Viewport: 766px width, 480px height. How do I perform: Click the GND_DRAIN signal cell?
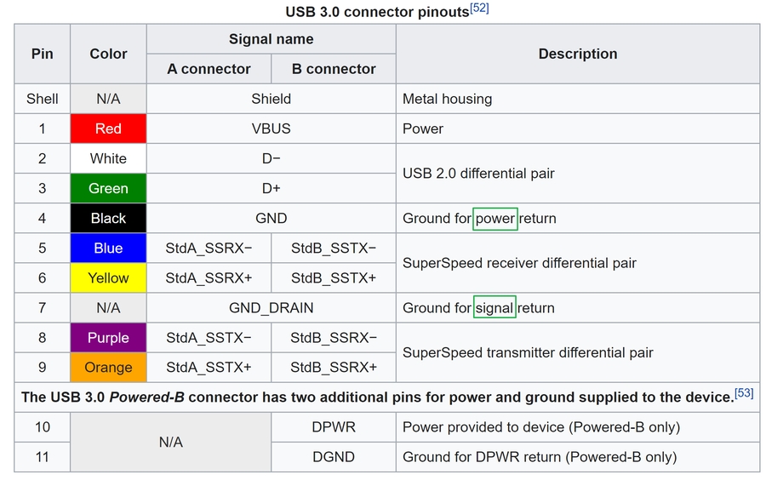click(x=271, y=308)
